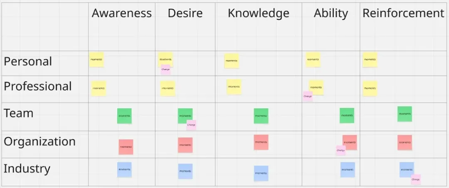Select yellow sticky note in Personal Awareness cell

pyautogui.click(x=96, y=60)
